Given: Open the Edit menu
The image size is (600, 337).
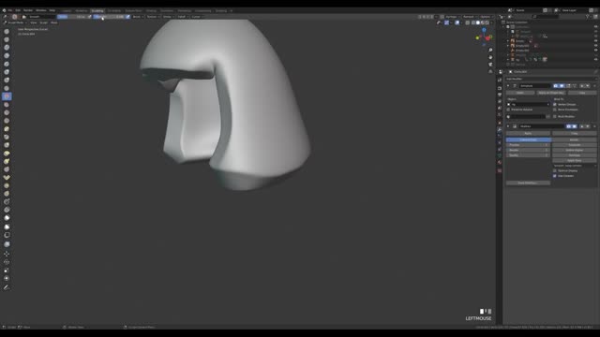Looking at the screenshot, I should click(18, 10).
